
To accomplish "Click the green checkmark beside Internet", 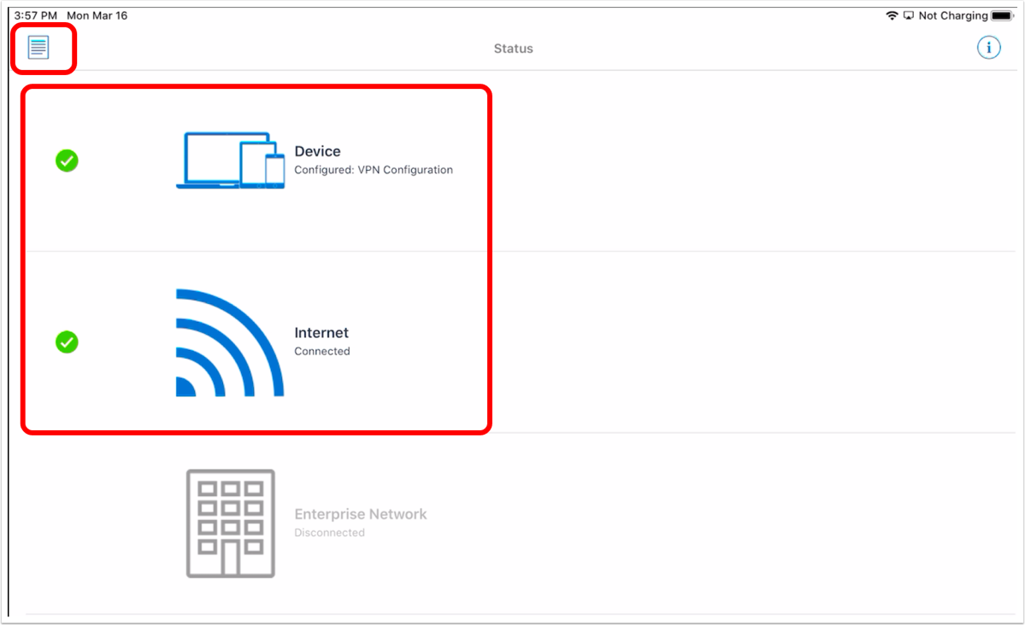I will click(x=67, y=342).
